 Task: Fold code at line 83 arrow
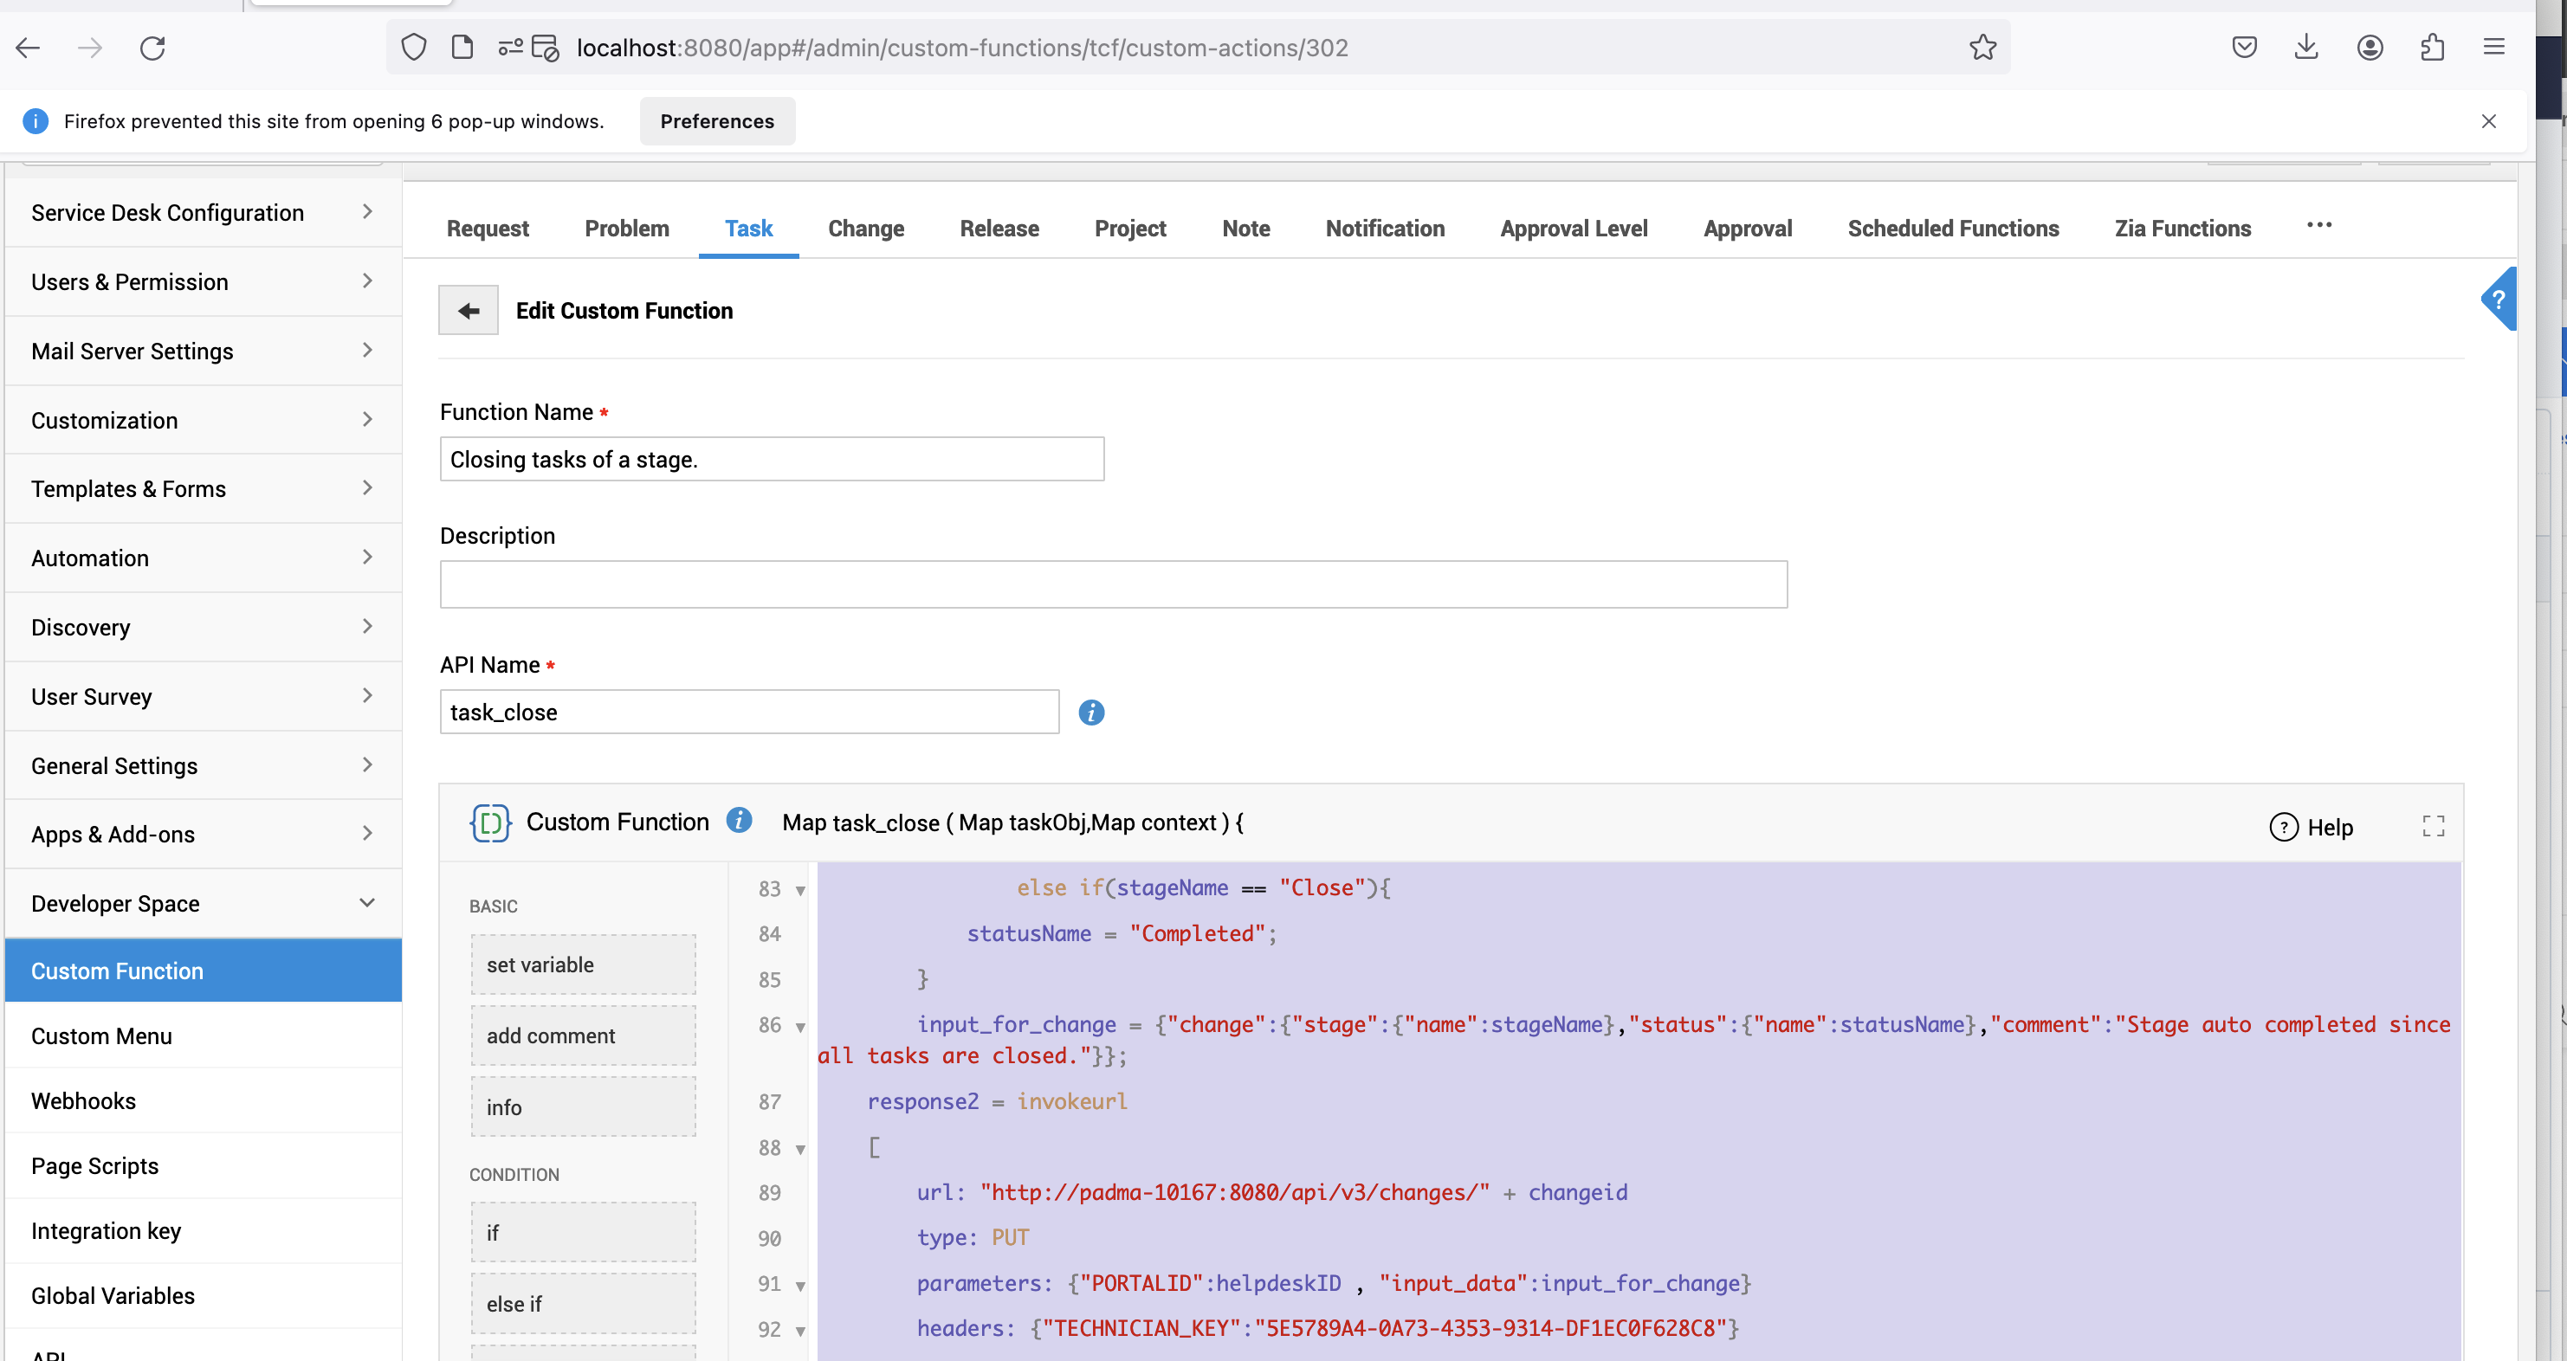(x=800, y=890)
